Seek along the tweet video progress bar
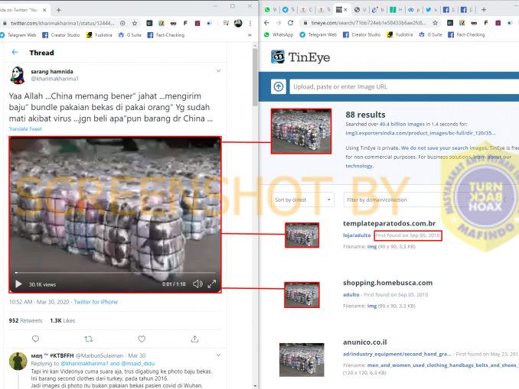 click(115, 273)
